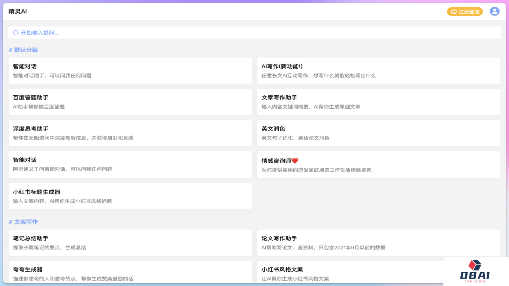Click the OBAI logo thumbnail

coord(475,271)
